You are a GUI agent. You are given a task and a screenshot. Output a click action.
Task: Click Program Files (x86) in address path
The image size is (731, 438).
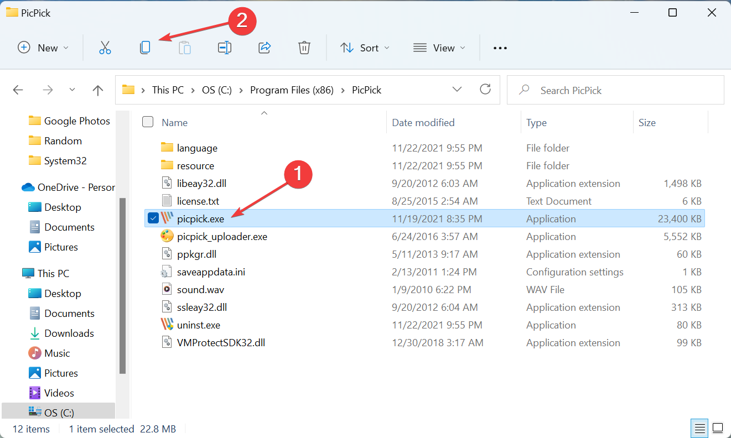coord(292,90)
